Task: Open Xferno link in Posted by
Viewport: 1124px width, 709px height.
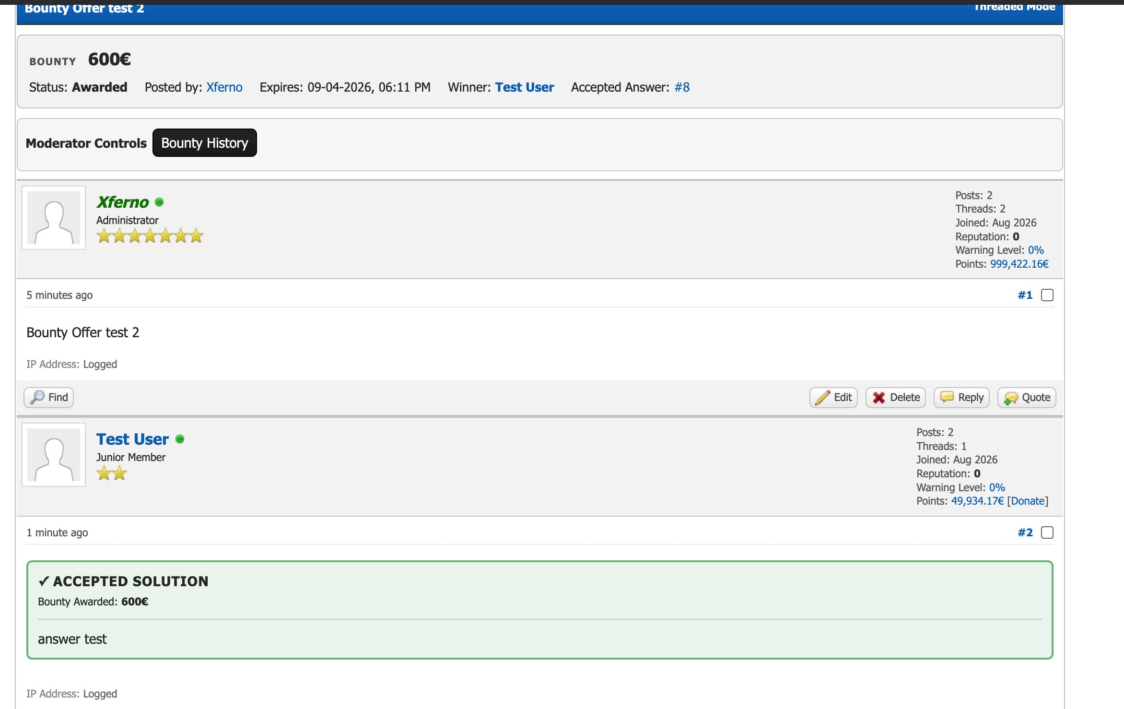Action: click(224, 87)
